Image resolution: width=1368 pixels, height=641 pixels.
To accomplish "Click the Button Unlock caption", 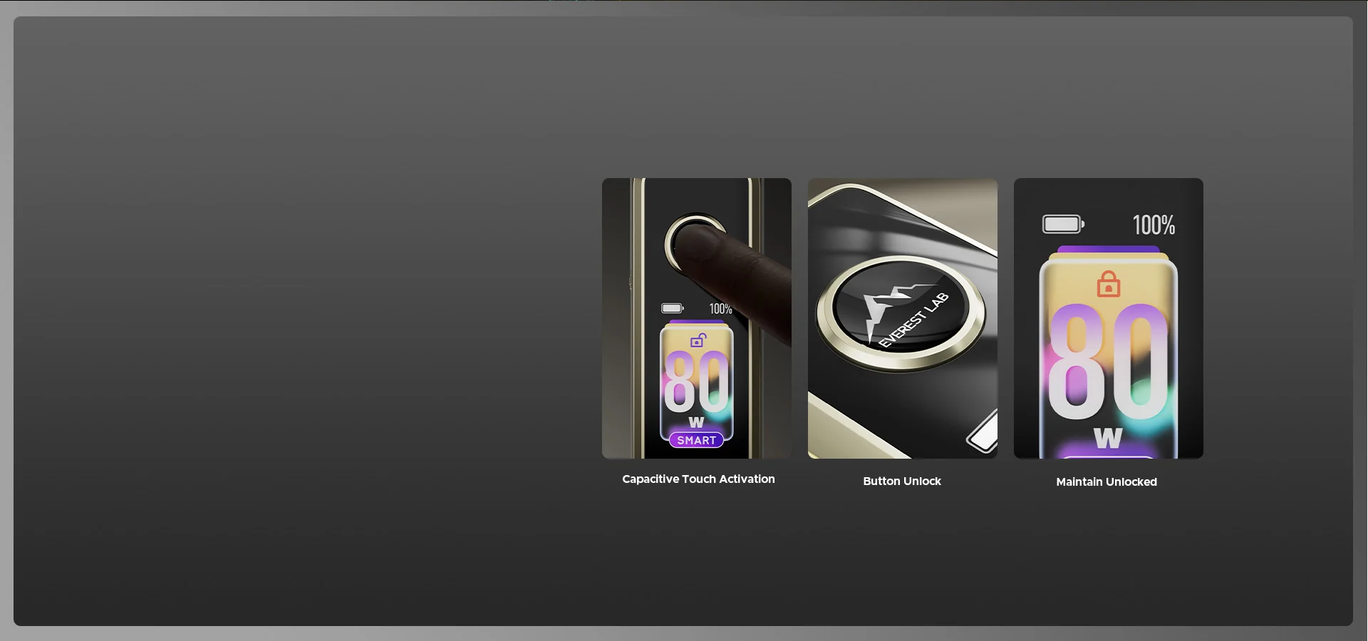I will [x=902, y=481].
